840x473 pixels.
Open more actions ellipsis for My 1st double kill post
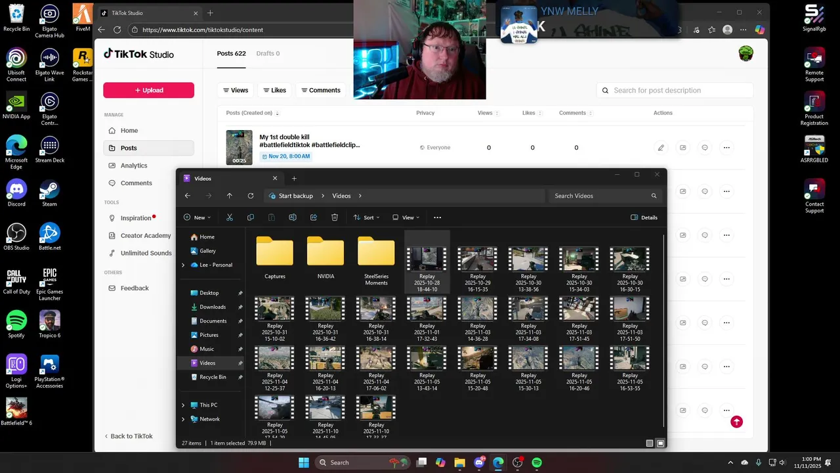click(x=726, y=148)
